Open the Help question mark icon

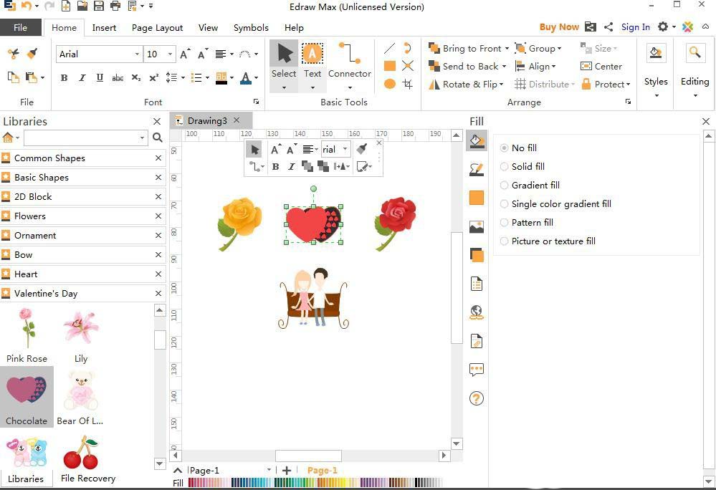[477, 398]
